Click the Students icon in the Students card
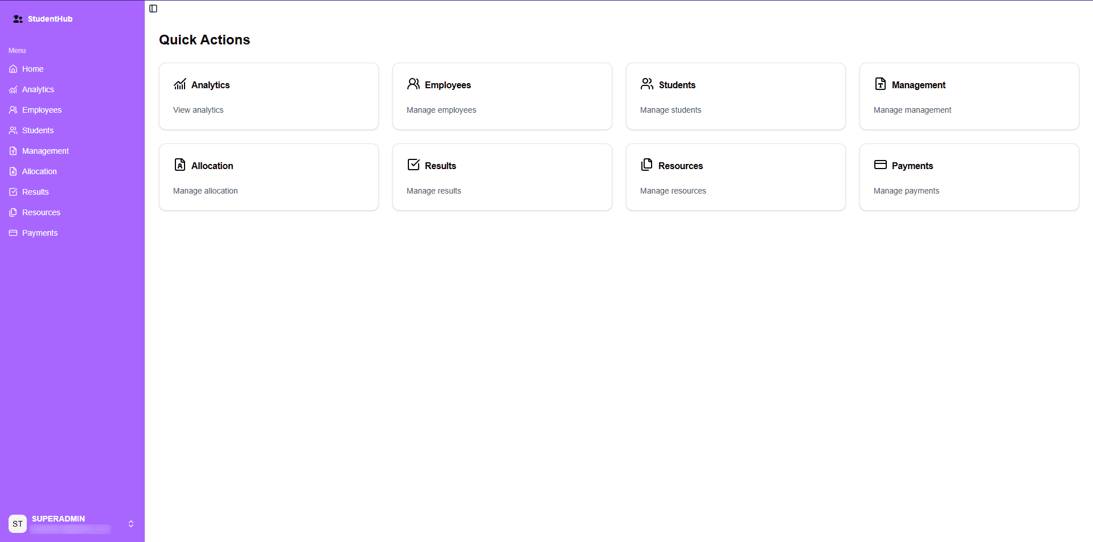The width and height of the screenshot is (1093, 542). [x=647, y=83]
